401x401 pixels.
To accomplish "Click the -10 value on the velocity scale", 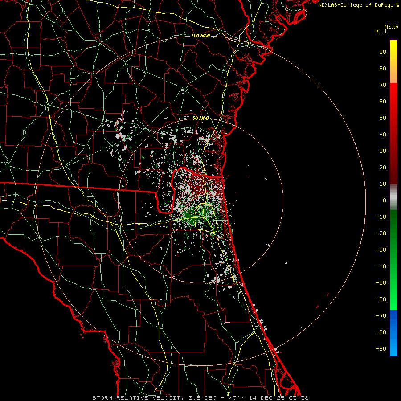I will 381,217.
